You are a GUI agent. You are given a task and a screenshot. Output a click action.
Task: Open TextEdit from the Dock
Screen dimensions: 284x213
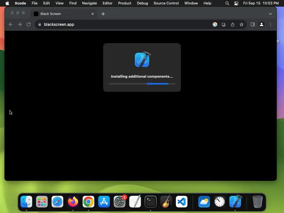point(135,202)
